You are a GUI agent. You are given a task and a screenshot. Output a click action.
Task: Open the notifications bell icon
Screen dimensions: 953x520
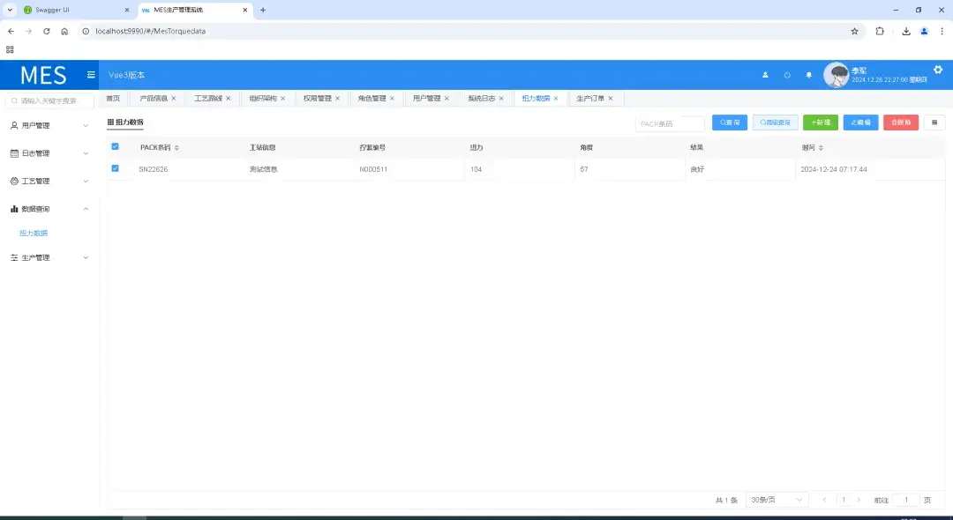point(808,75)
